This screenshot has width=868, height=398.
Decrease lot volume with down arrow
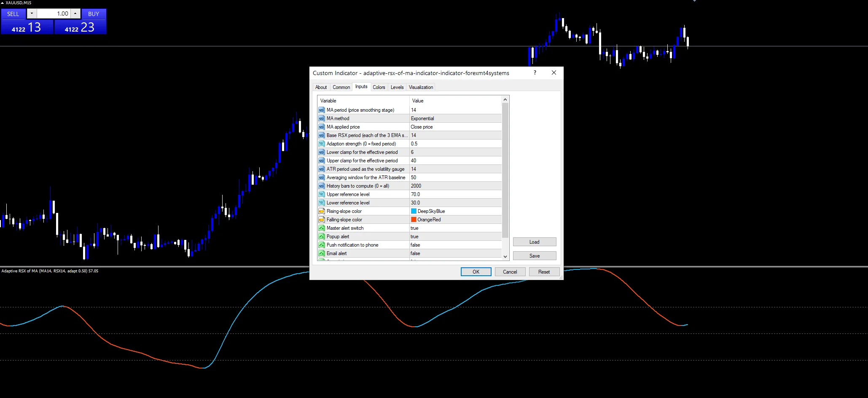click(x=32, y=13)
